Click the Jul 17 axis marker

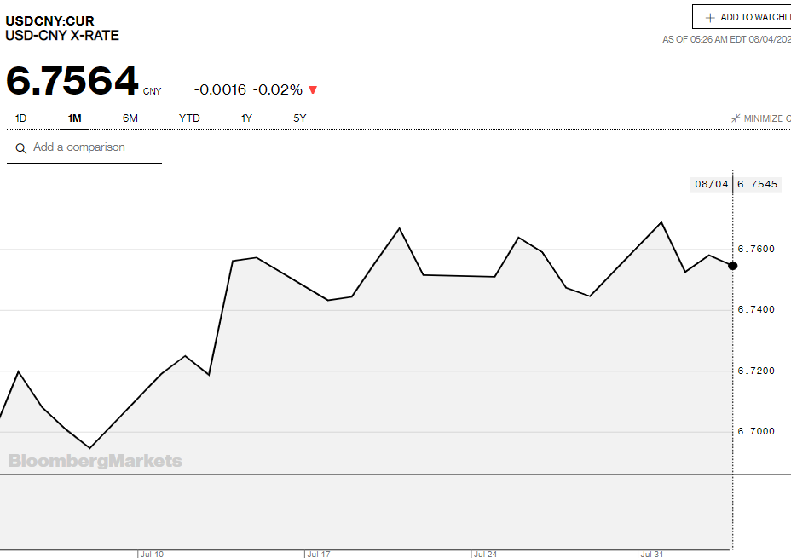(318, 554)
